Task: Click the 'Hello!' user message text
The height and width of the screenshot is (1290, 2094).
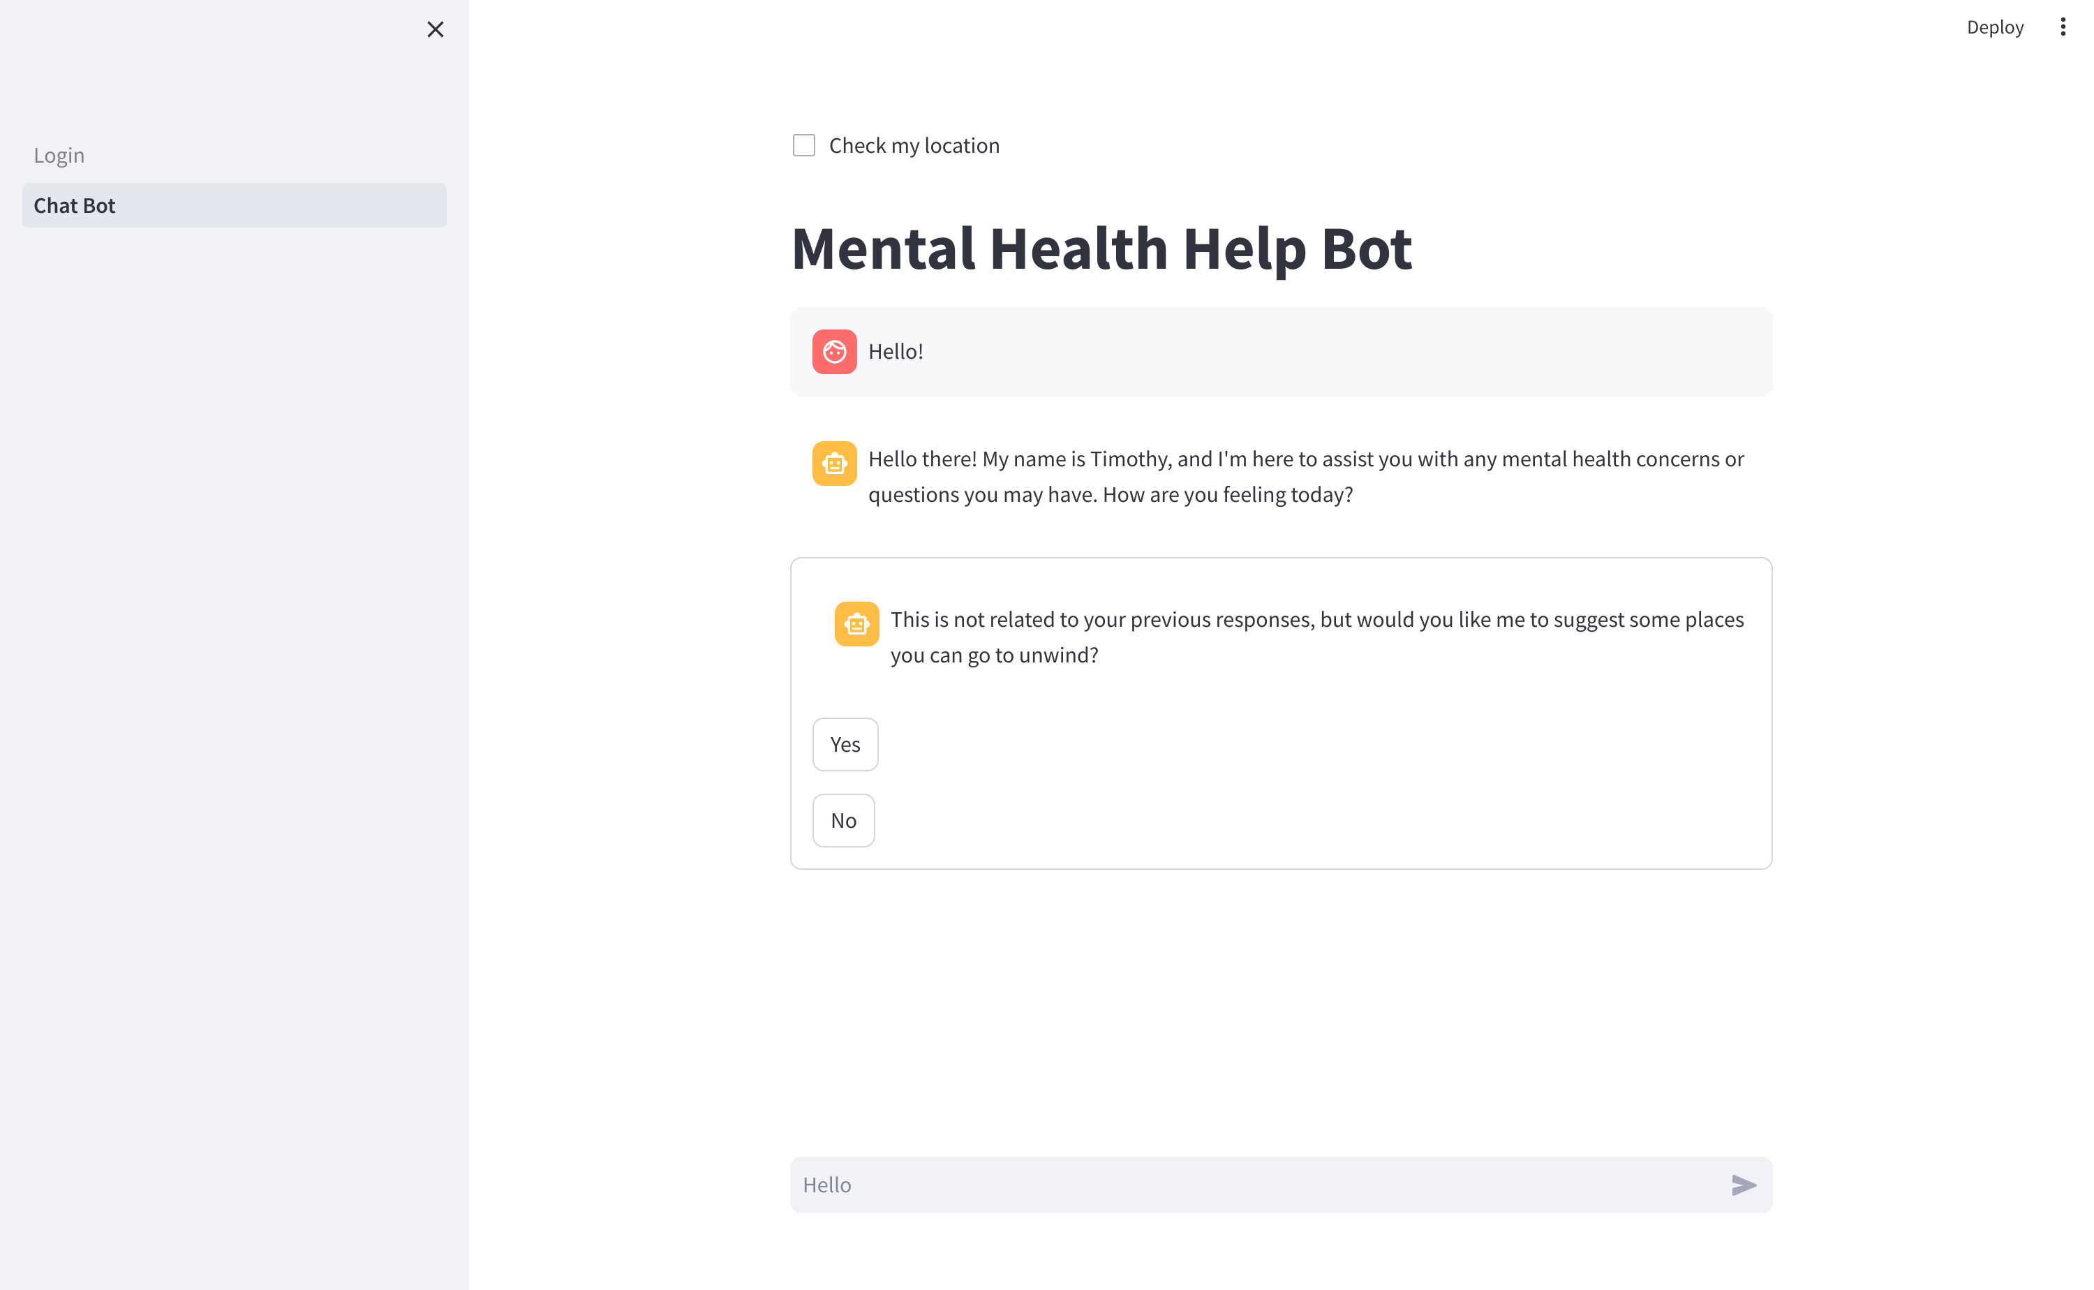Action: coord(896,352)
